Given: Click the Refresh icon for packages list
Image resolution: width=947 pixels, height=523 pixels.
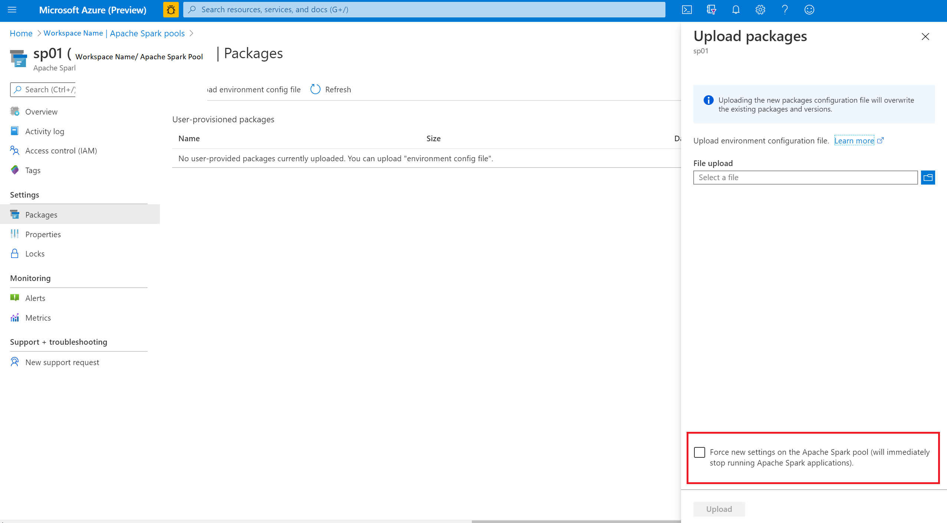Looking at the screenshot, I should coord(315,90).
